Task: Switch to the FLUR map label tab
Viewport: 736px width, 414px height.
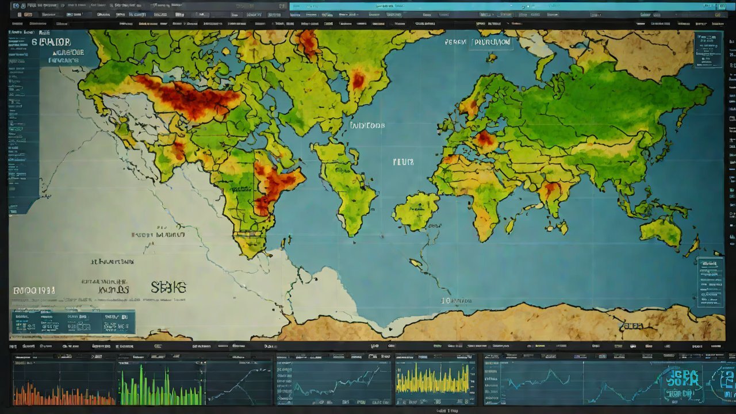Action: pos(404,162)
